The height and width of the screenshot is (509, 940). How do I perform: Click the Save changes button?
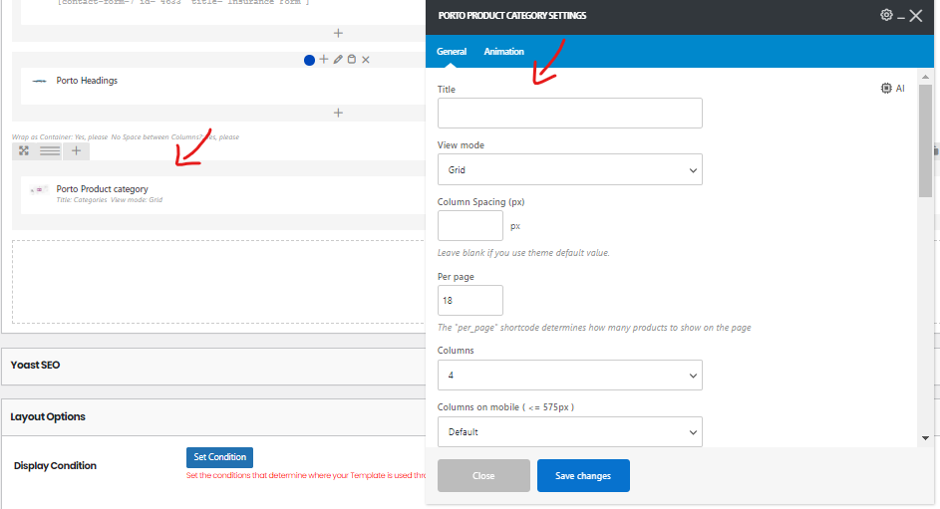pyautogui.click(x=583, y=475)
